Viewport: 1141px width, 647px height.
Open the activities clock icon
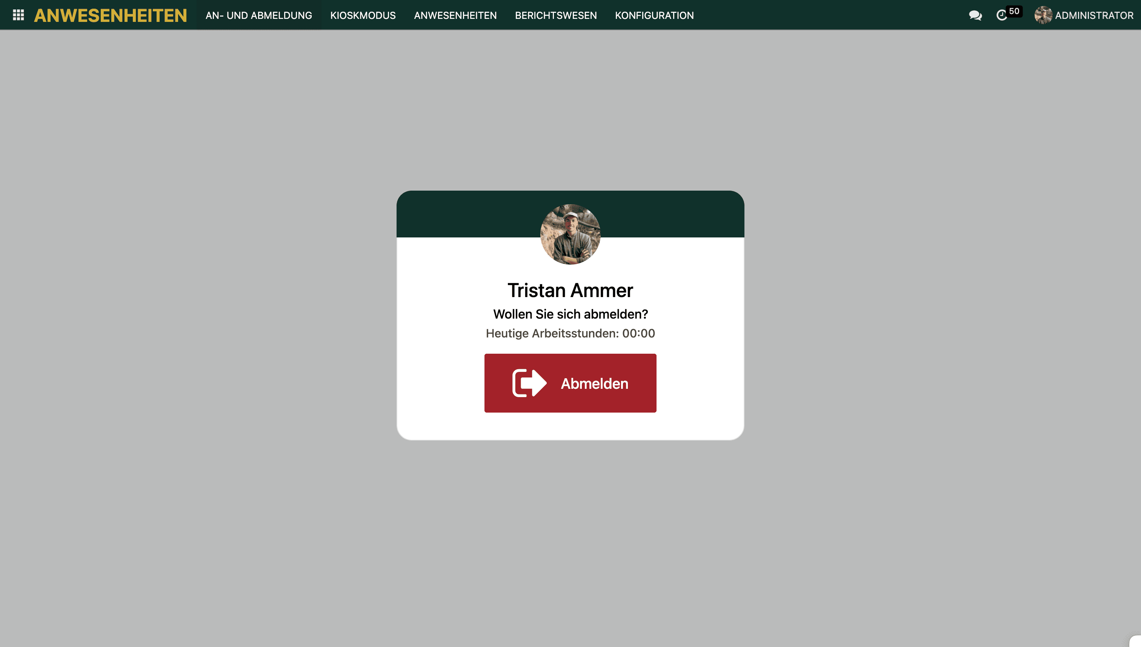[x=1001, y=15]
